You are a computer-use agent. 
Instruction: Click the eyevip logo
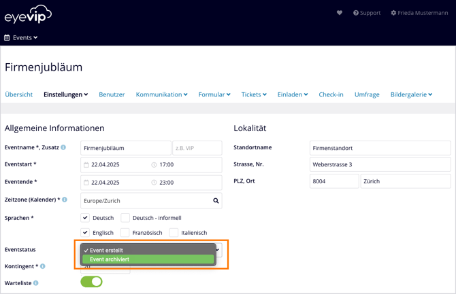28,14
